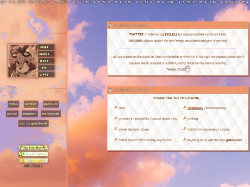The image size is (250, 187).
Task: Click the star bullet beside grooming / pedophilia
Action: (116, 118)
